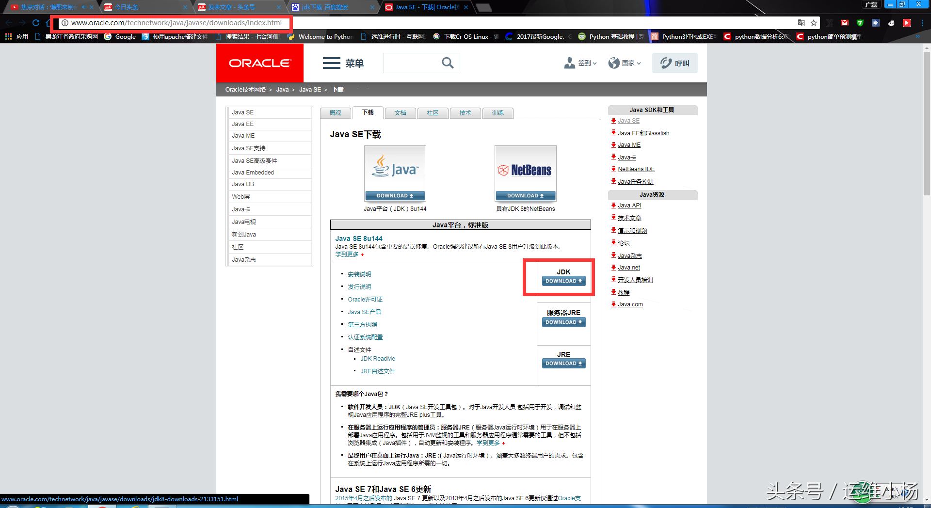Image resolution: width=931 pixels, height=508 pixels.
Task: Open the Gmail extension icon
Action: (845, 23)
